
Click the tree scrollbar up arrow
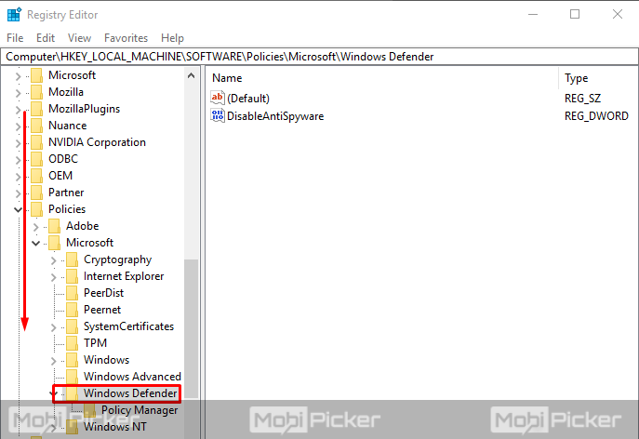tap(191, 76)
